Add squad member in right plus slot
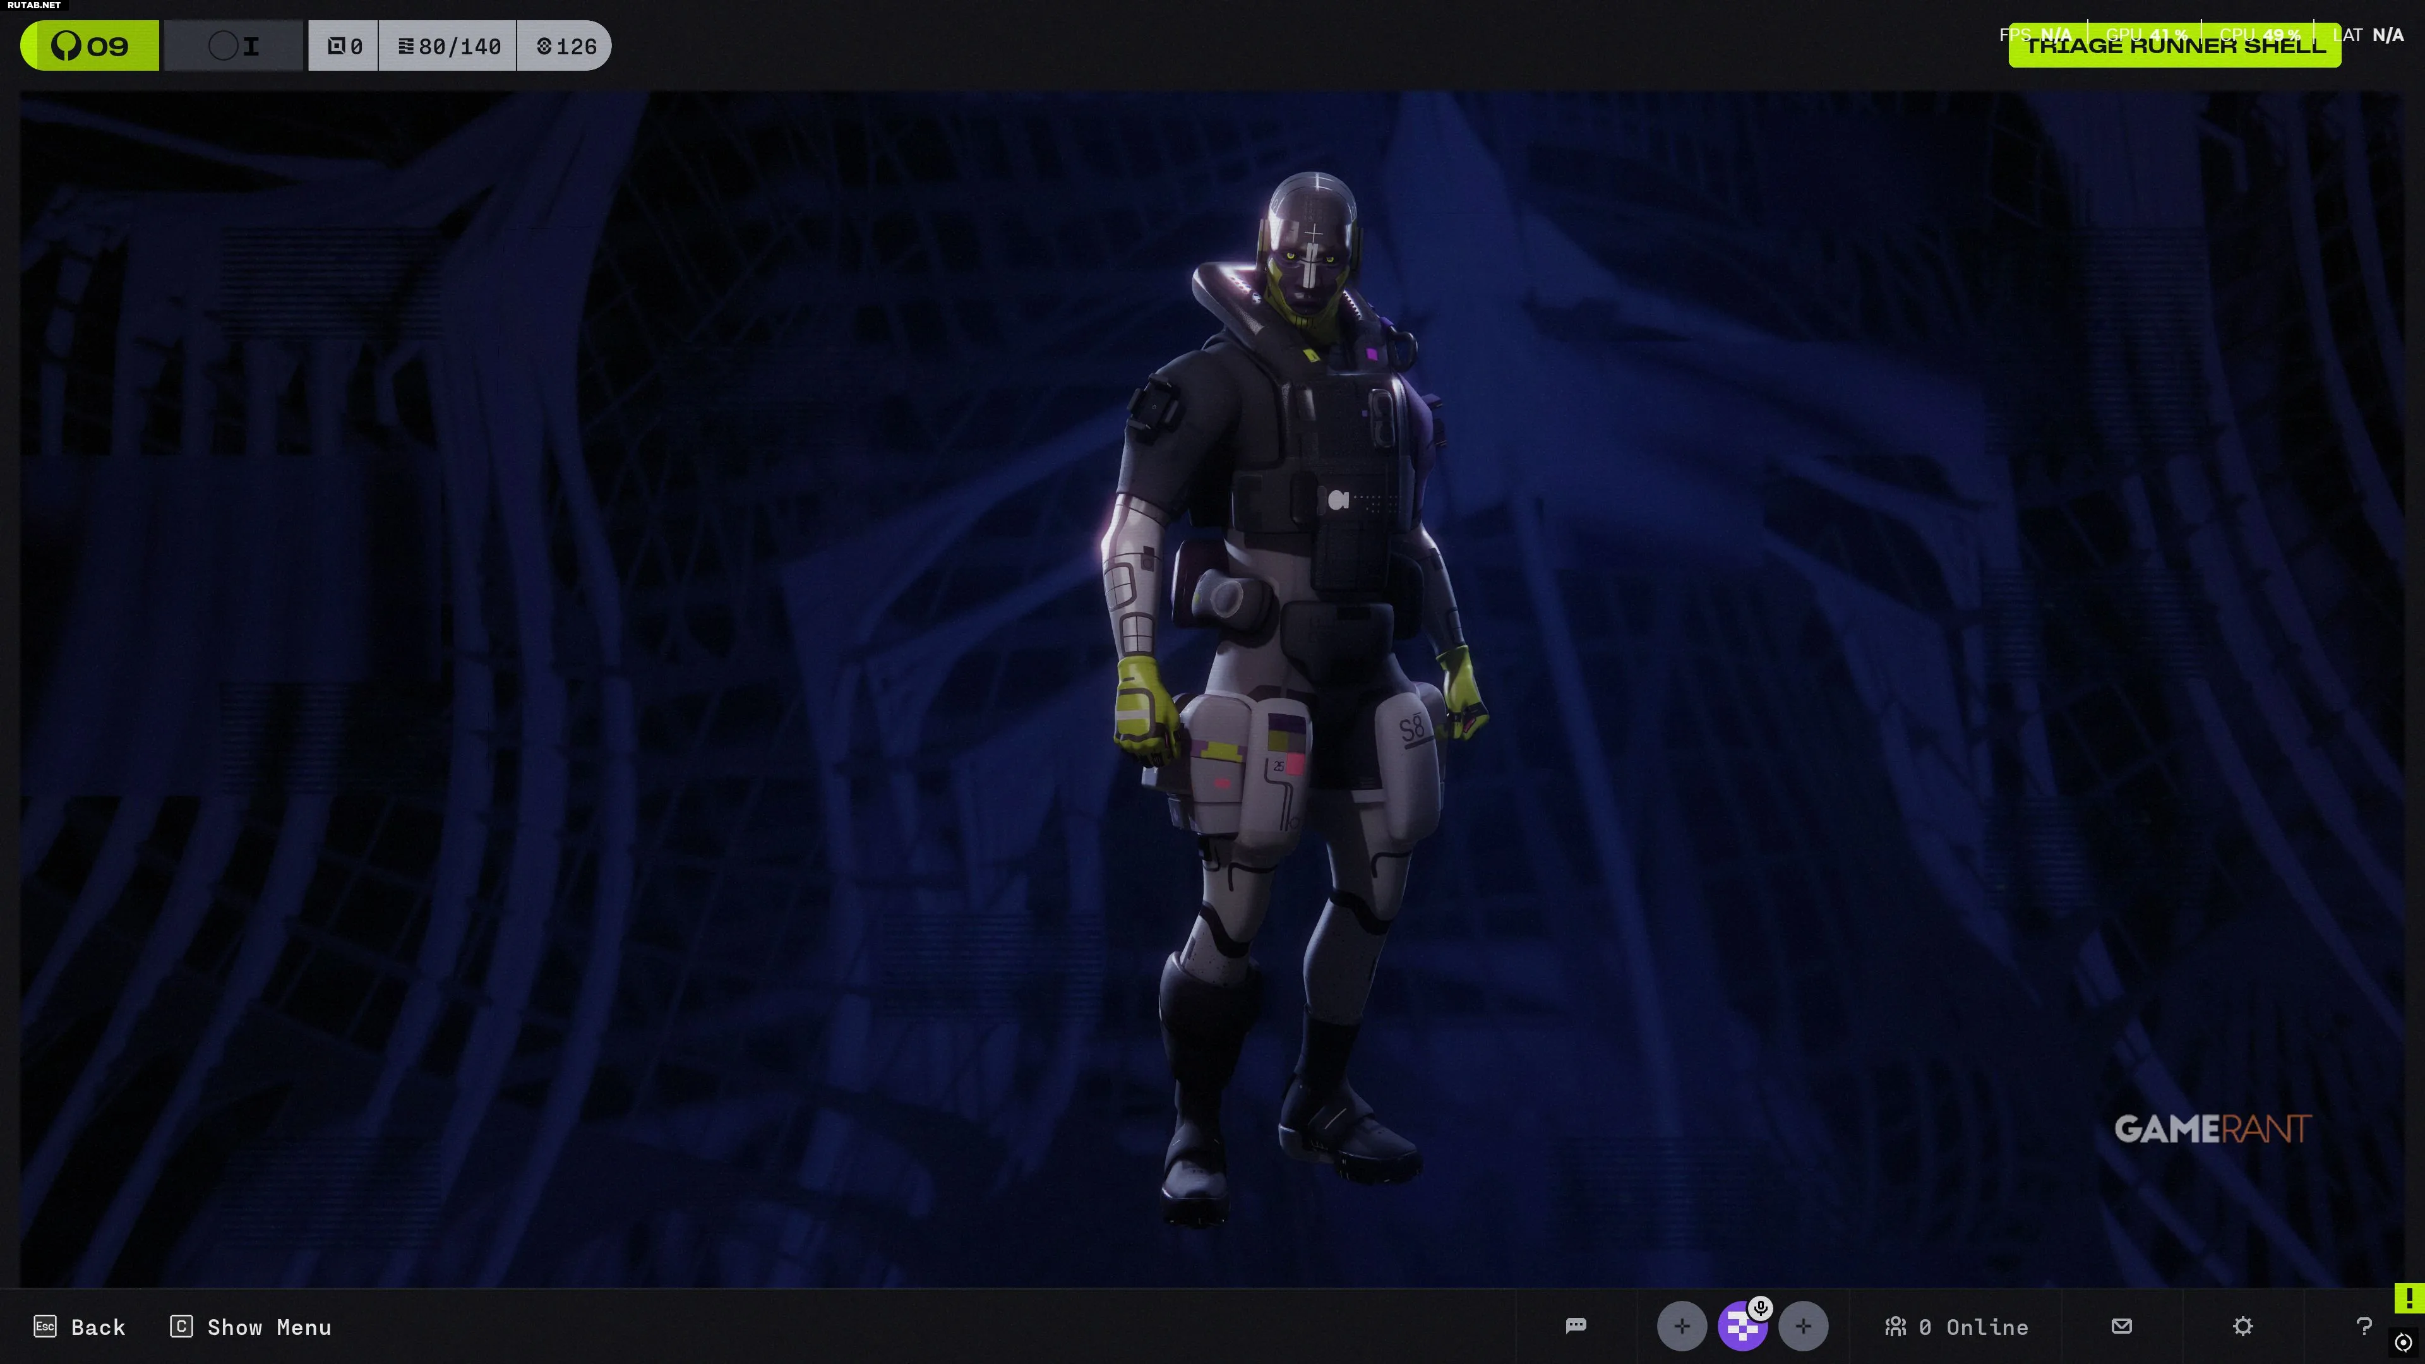 [x=1803, y=1326]
